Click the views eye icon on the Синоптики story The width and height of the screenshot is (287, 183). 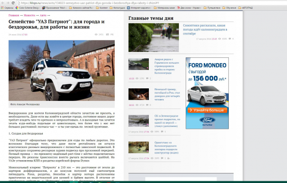pos(220,39)
